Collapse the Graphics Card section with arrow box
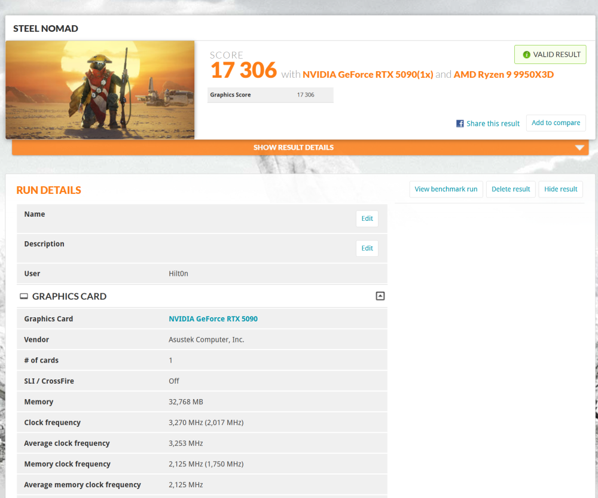The height and width of the screenshot is (498, 598). tap(380, 296)
